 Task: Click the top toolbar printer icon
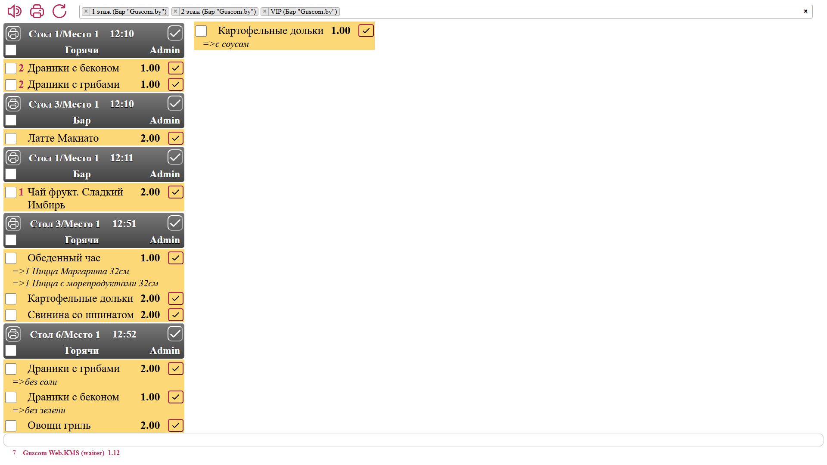pos(37,11)
